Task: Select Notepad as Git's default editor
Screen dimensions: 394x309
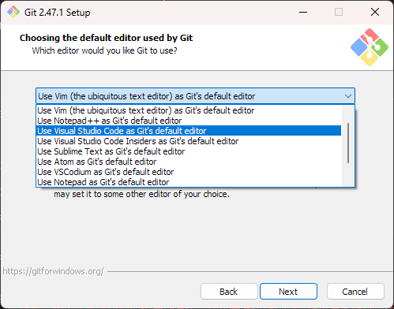Action: pos(189,182)
